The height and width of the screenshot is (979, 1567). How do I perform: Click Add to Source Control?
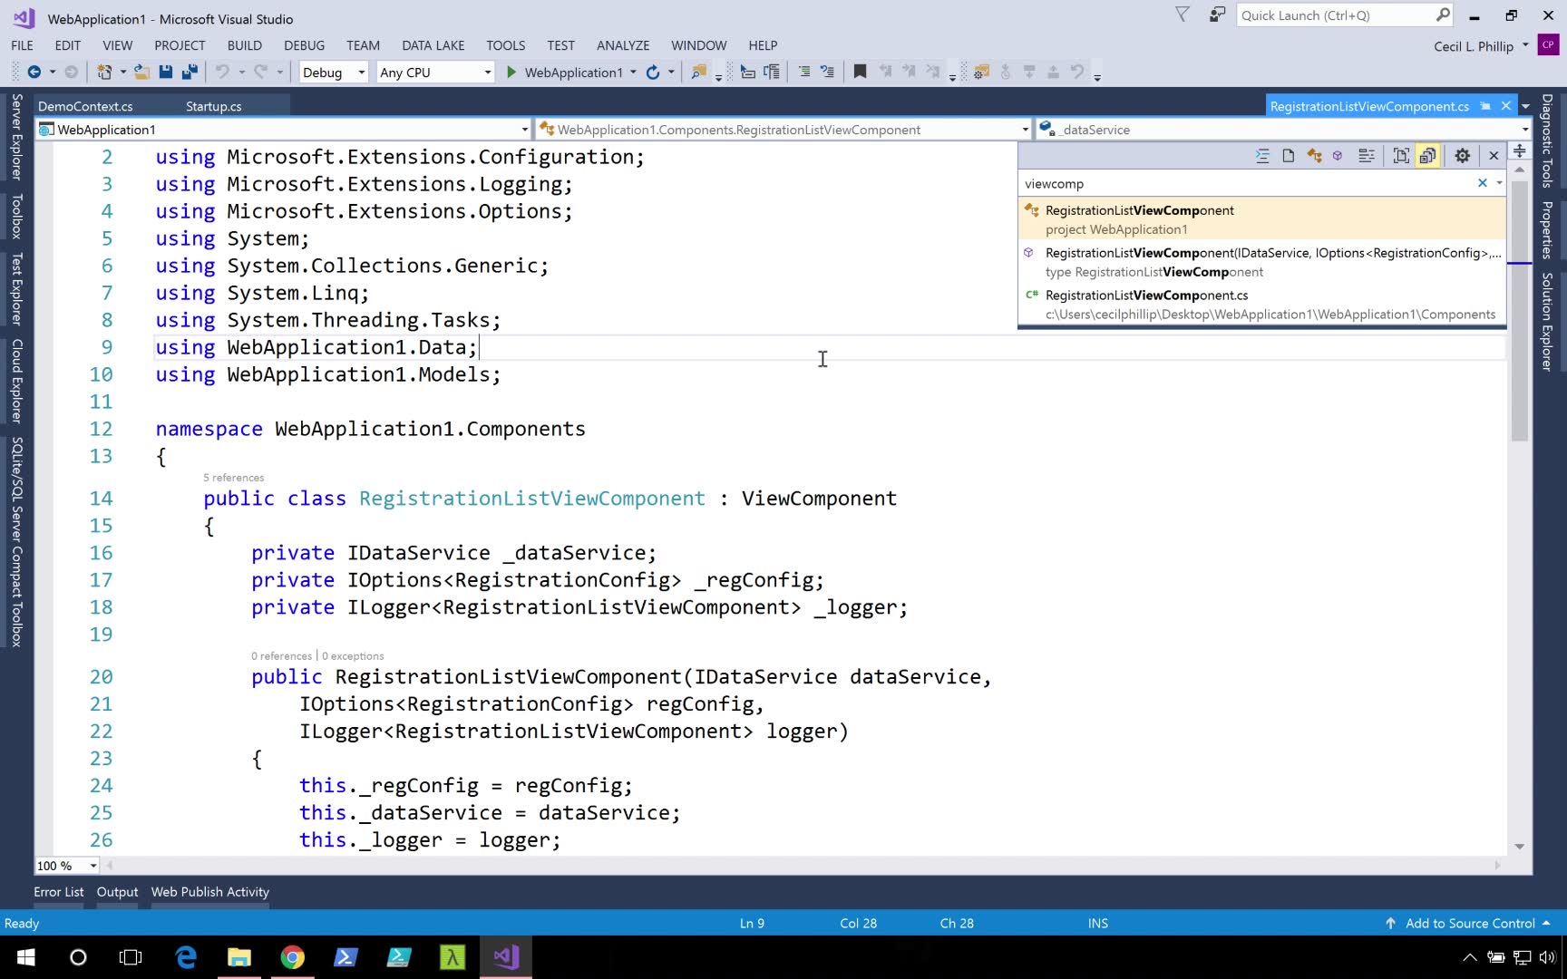coord(1469,923)
